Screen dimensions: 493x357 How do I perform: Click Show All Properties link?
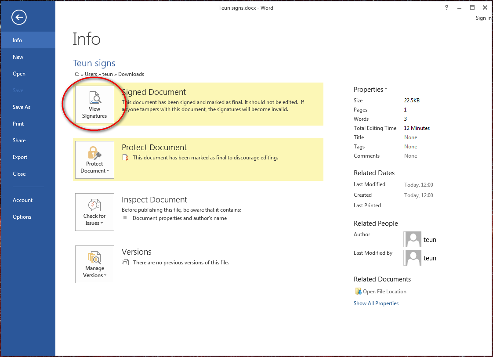pyautogui.click(x=376, y=303)
